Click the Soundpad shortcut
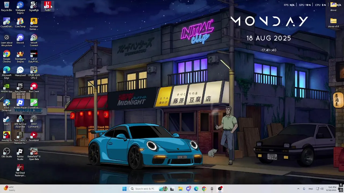 tap(34, 137)
